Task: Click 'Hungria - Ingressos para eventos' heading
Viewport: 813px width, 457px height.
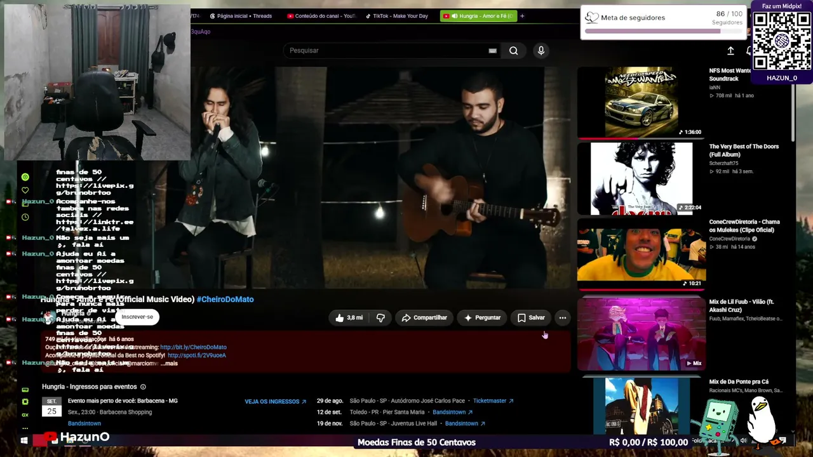Action: [x=90, y=387]
